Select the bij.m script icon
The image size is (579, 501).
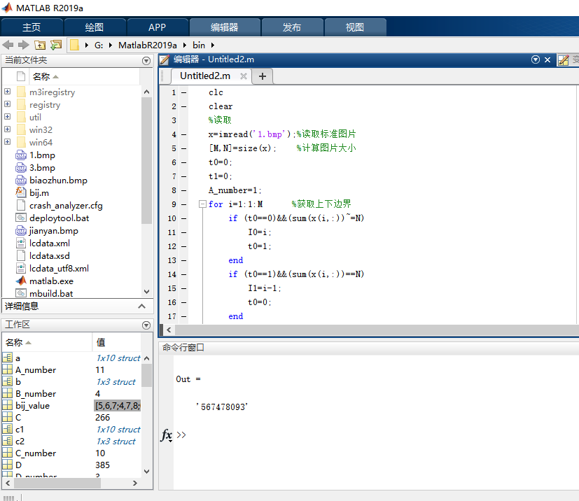21,192
